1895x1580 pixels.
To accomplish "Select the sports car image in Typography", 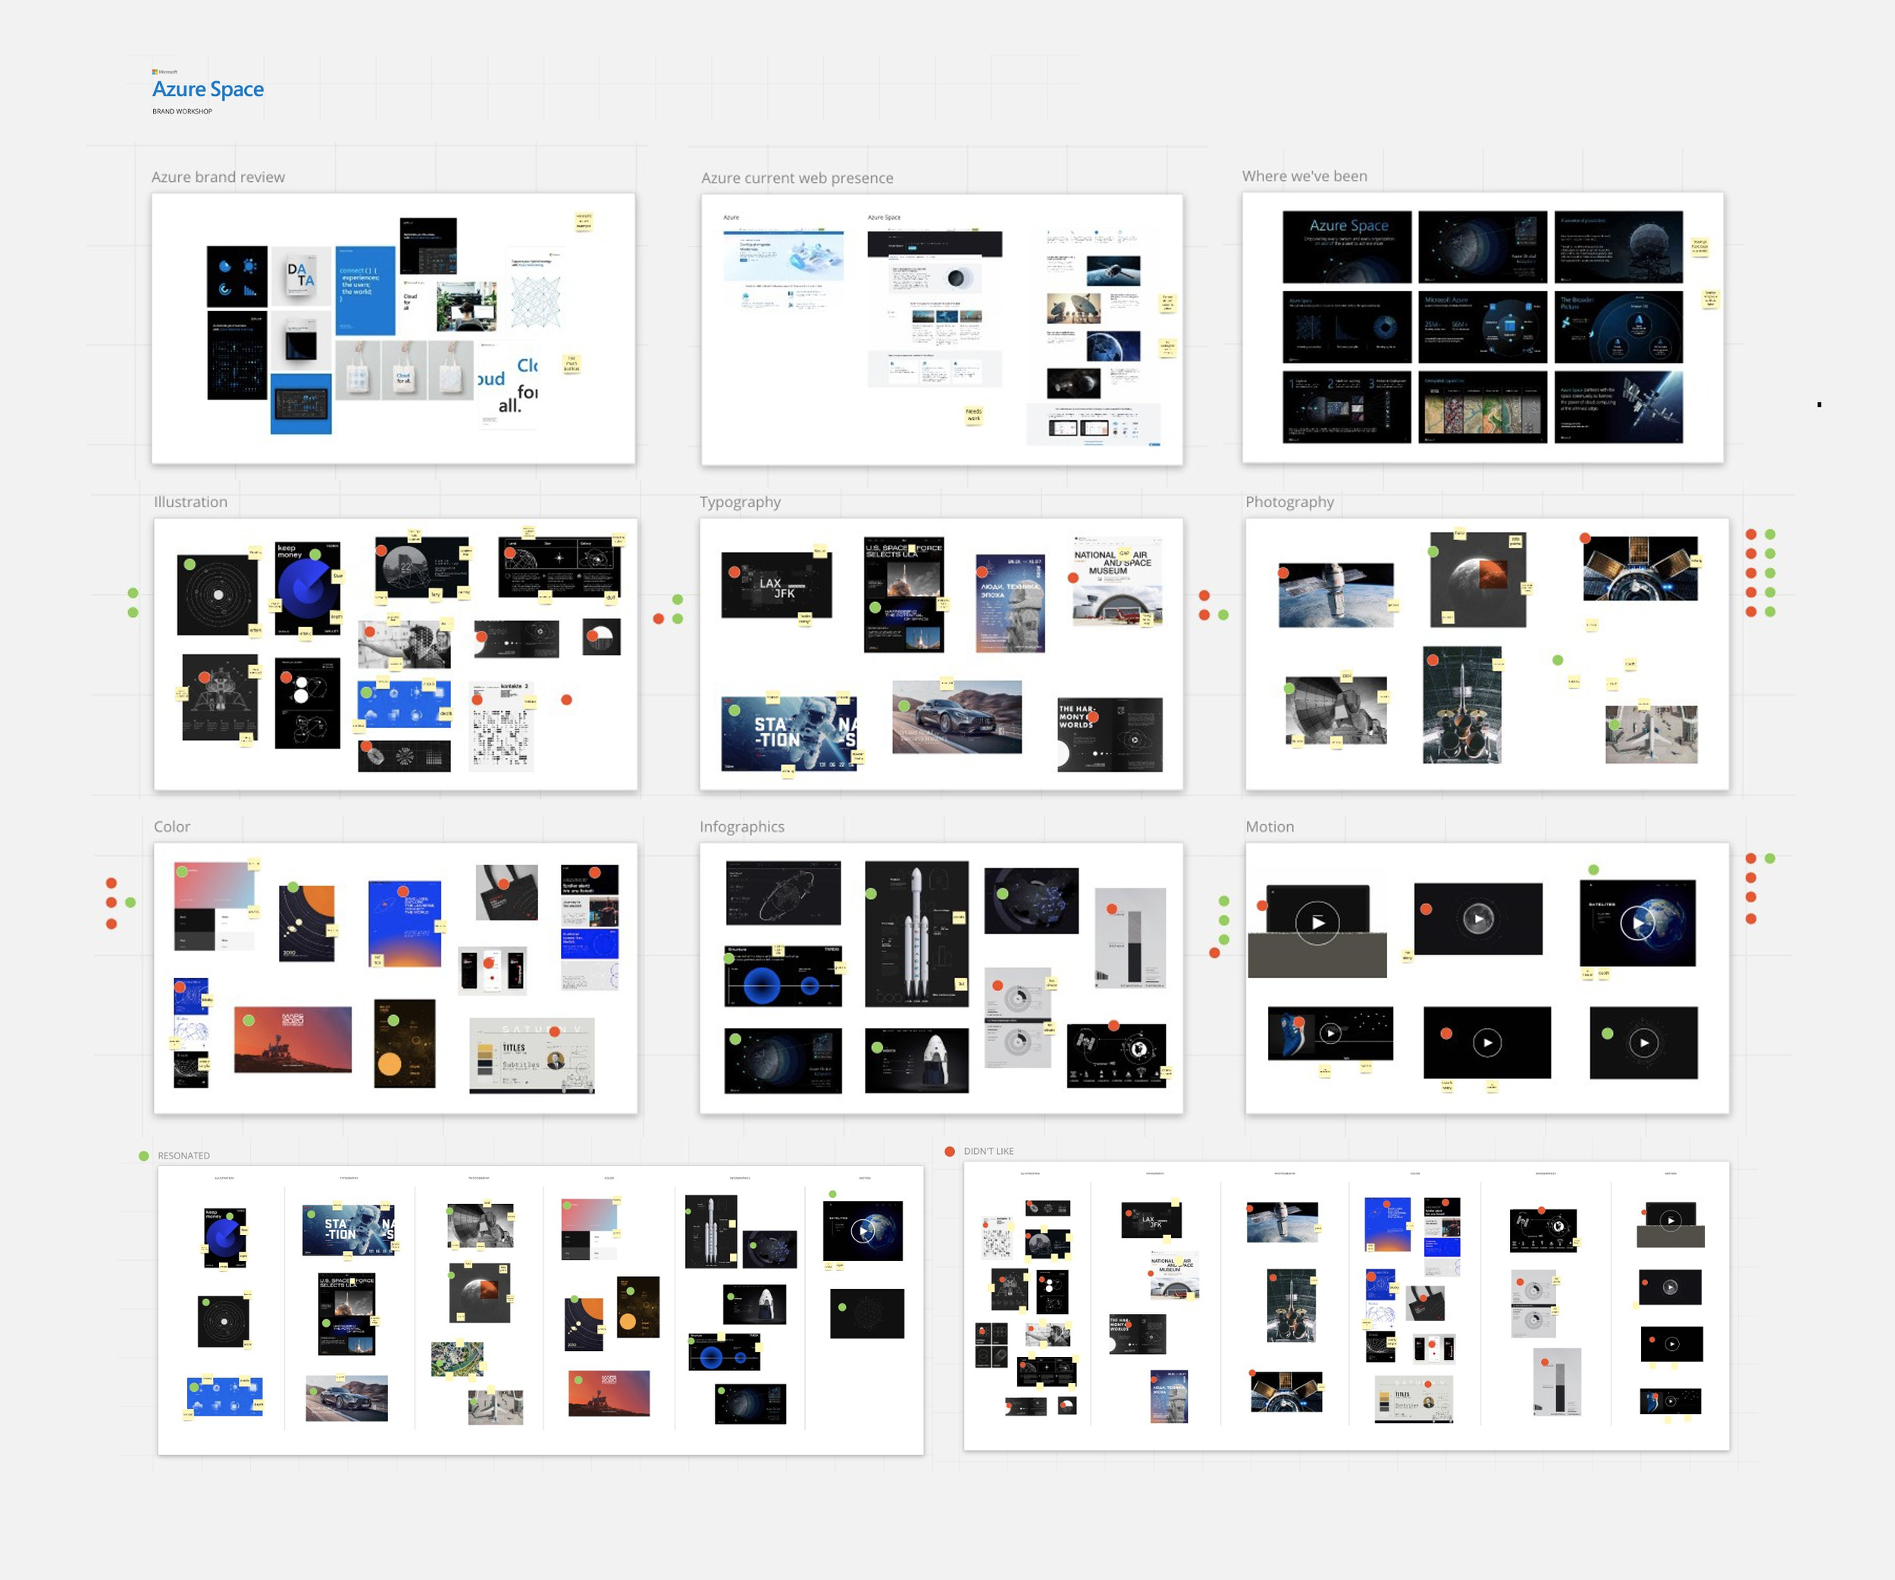I will tap(957, 717).
